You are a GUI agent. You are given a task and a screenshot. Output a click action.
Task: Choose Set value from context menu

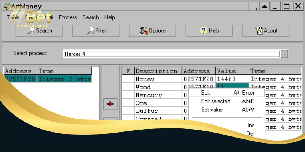(x=226, y=110)
